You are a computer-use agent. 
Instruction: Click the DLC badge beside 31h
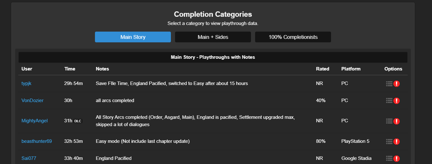tap(78, 121)
